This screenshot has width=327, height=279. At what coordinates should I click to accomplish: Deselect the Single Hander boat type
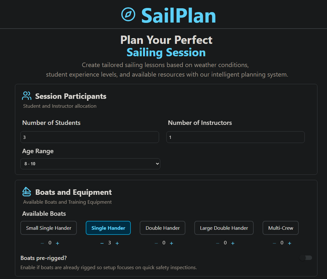click(x=108, y=228)
